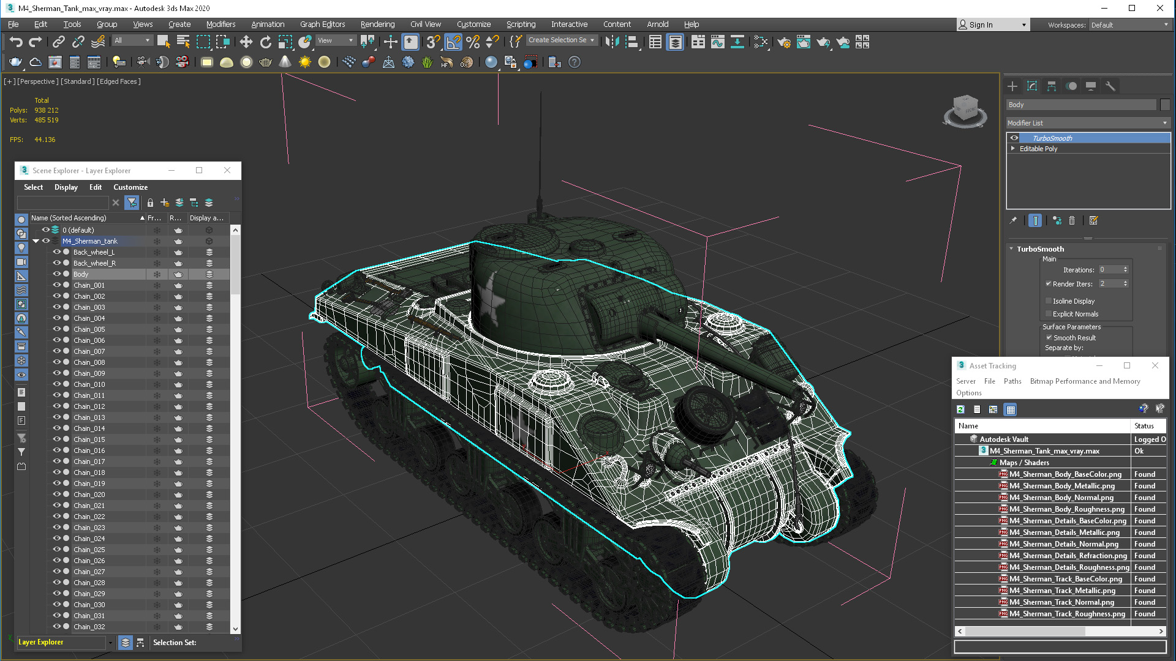Create a Sunlight object via sun icon
Image resolution: width=1176 pixels, height=661 pixels.
304,62
